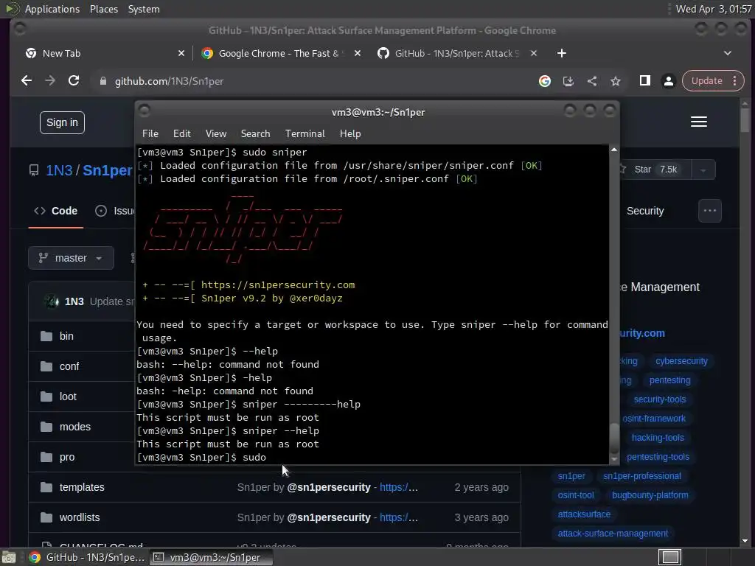The width and height of the screenshot is (755, 566).
Task: Click the Issues tab circle icon
Action: click(x=101, y=211)
